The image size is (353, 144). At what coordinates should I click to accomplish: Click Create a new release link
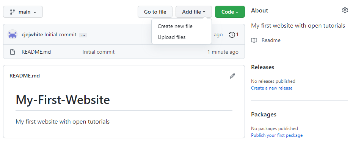272,88
